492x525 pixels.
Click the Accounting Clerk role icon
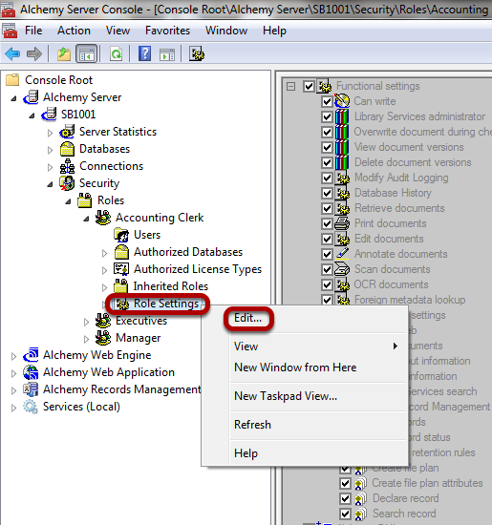point(103,218)
